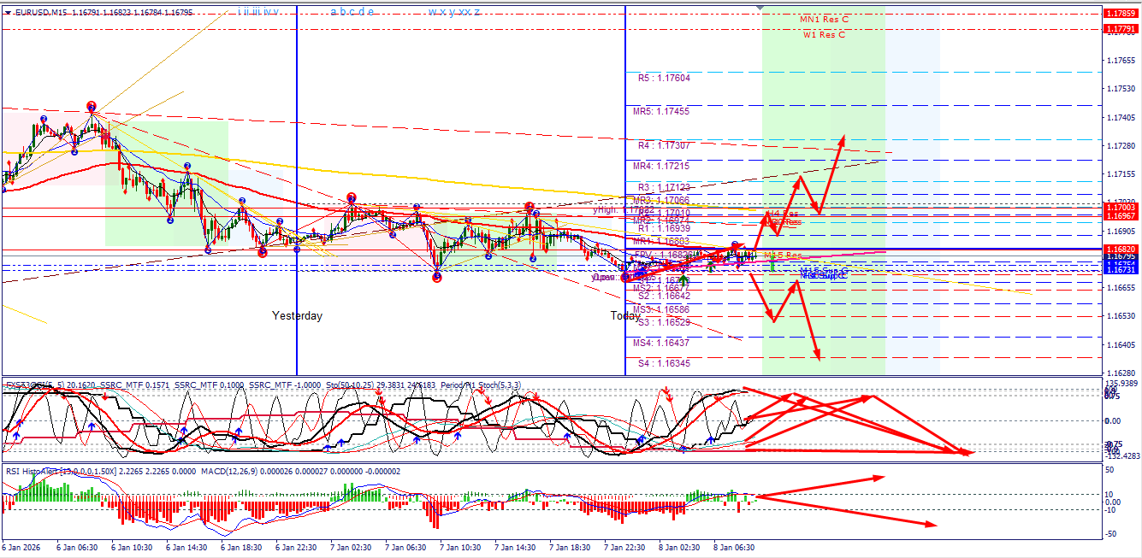Click the '7 Jan 14:30' time label
The height and width of the screenshot is (558, 1142).
(x=514, y=547)
